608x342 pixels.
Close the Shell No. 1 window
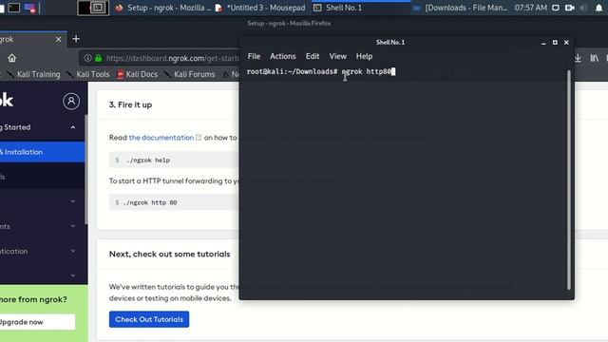point(566,42)
